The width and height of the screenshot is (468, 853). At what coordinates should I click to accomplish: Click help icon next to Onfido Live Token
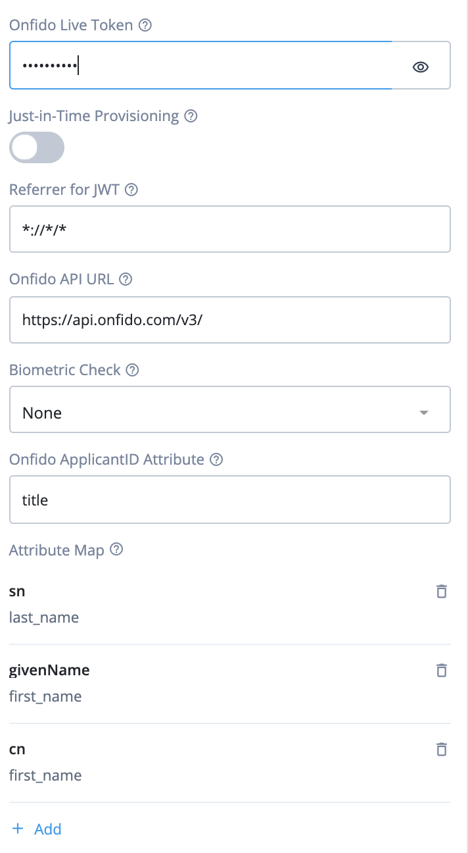[146, 26]
